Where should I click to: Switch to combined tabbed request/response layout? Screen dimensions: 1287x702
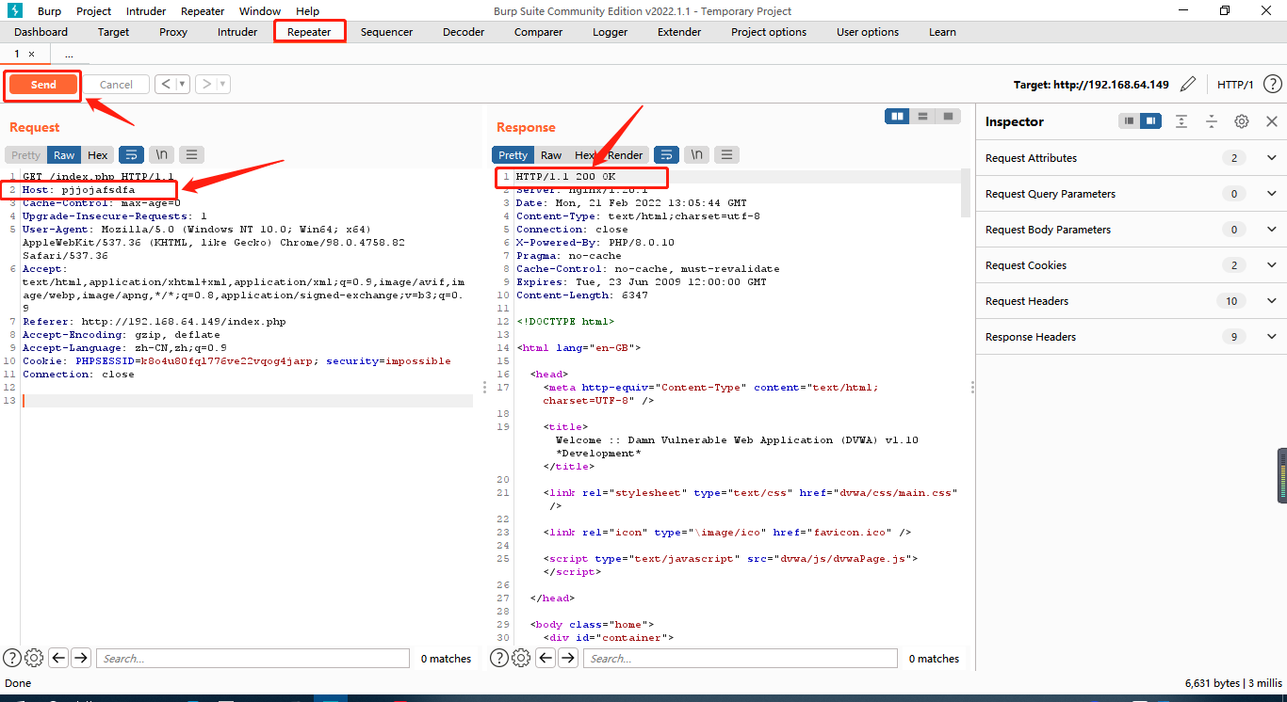[x=948, y=116]
